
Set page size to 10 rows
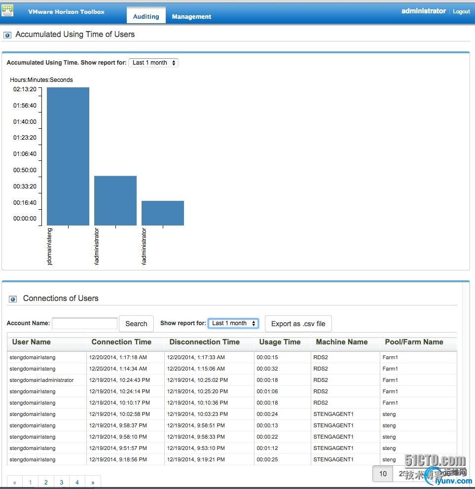click(383, 474)
